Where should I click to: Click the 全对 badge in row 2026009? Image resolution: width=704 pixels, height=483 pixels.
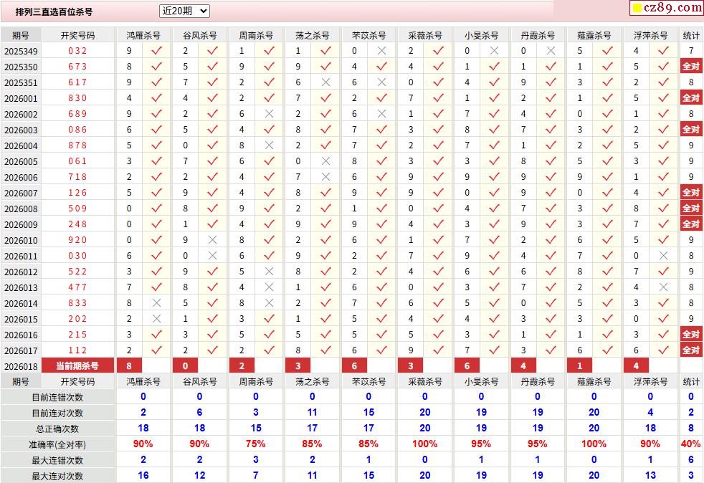click(x=691, y=224)
